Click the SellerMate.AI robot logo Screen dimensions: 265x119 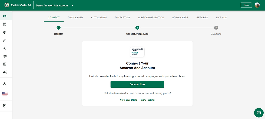click(7, 5)
